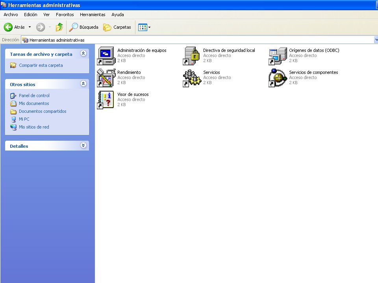Open the Edición menu
The width and height of the screenshot is (378, 283).
coord(31,15)
